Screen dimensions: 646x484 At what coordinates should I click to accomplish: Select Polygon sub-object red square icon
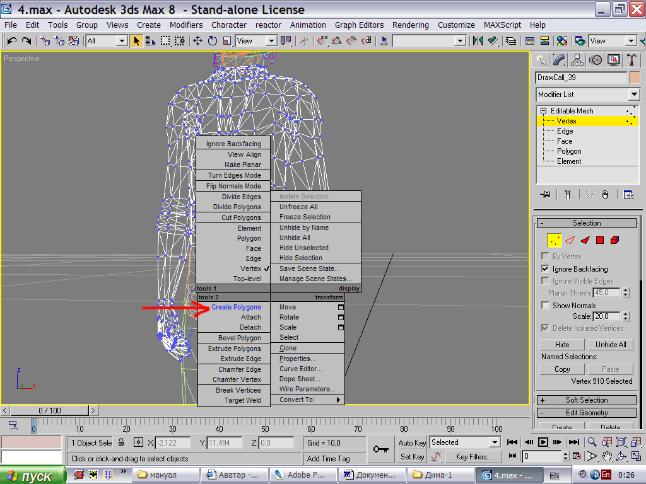coord(600,240)
